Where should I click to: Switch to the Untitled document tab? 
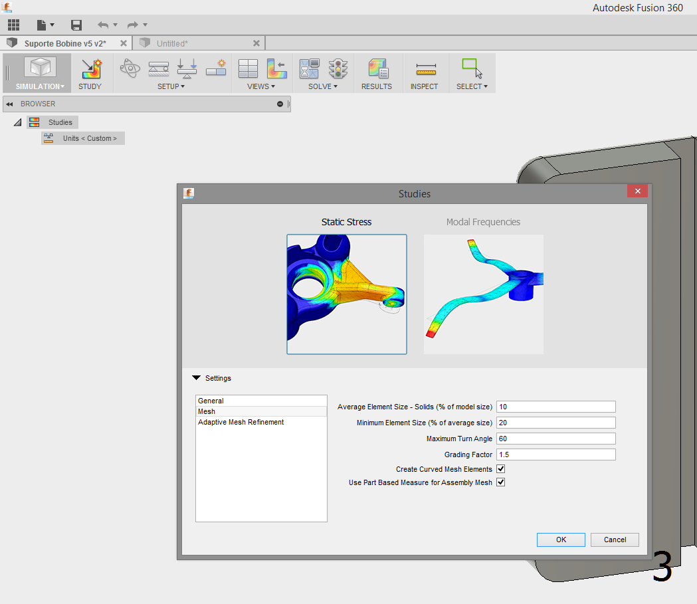(x=196, y=43)
